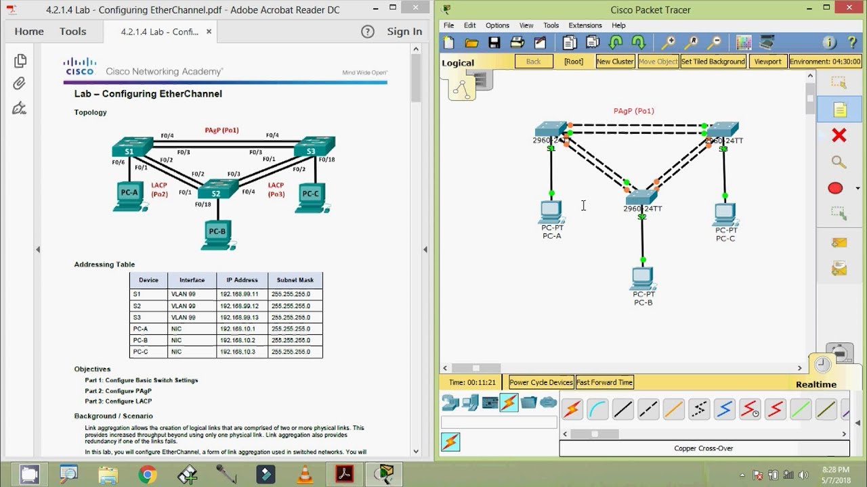The width and height of the screenshot is (867, 487).
Task: Copy selection in Packet Tracer toolbar
Action: tap(570, 43)
